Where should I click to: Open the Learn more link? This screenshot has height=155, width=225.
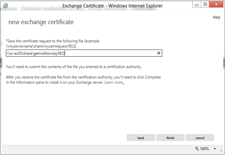(114, 83)
